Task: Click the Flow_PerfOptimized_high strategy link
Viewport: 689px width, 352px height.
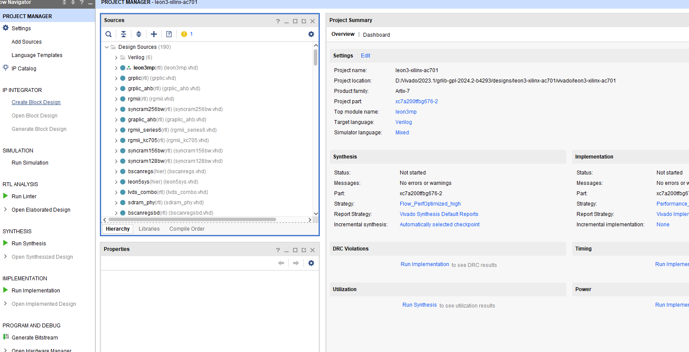Action: 430,204
